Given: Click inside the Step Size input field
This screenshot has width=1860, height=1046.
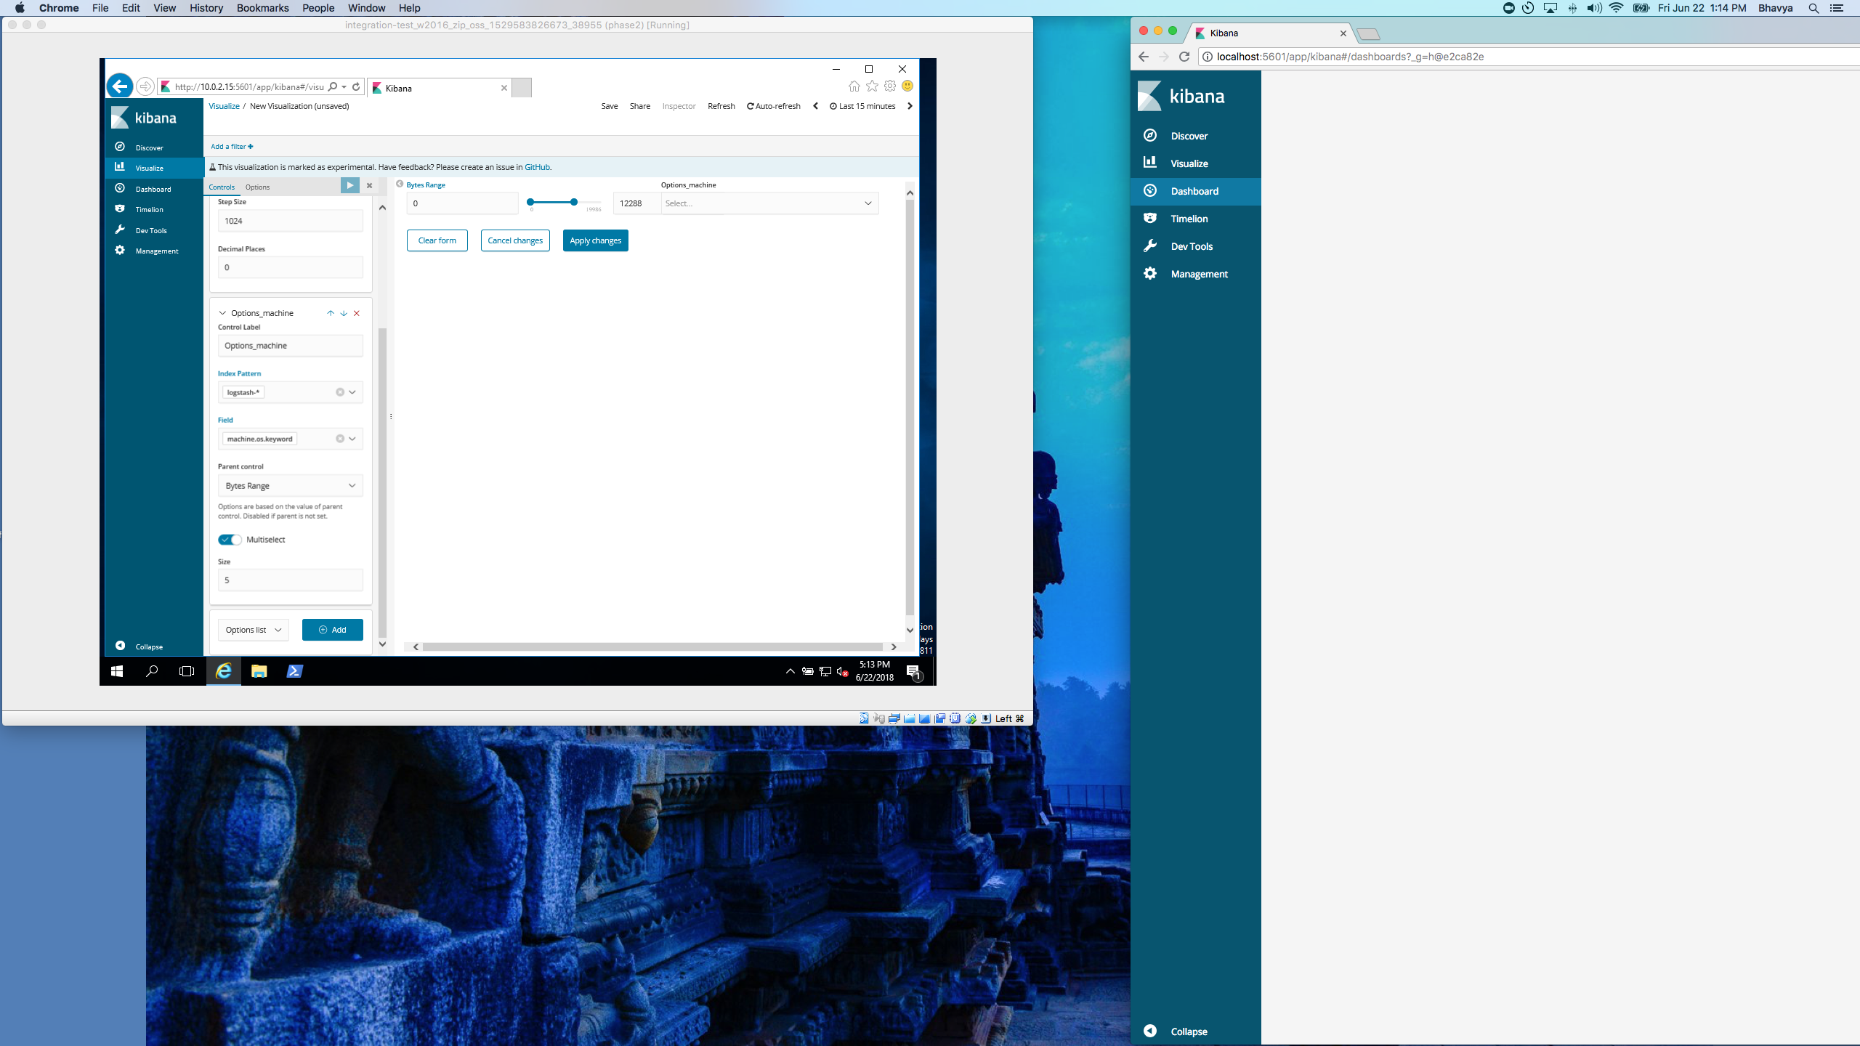Looking at the screenshot, I should tap(290, 221).
